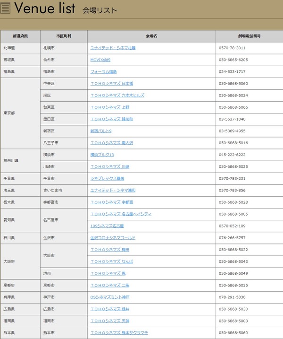This screenshot has height=339, width=283.
Task: Click the 市区町村 column header
Action: pyautogui.click(x=64, y=36)
